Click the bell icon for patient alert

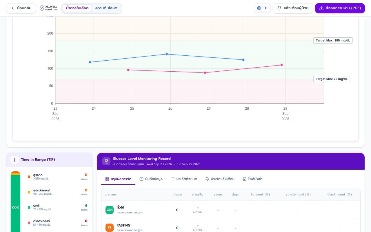click(279, 8)
